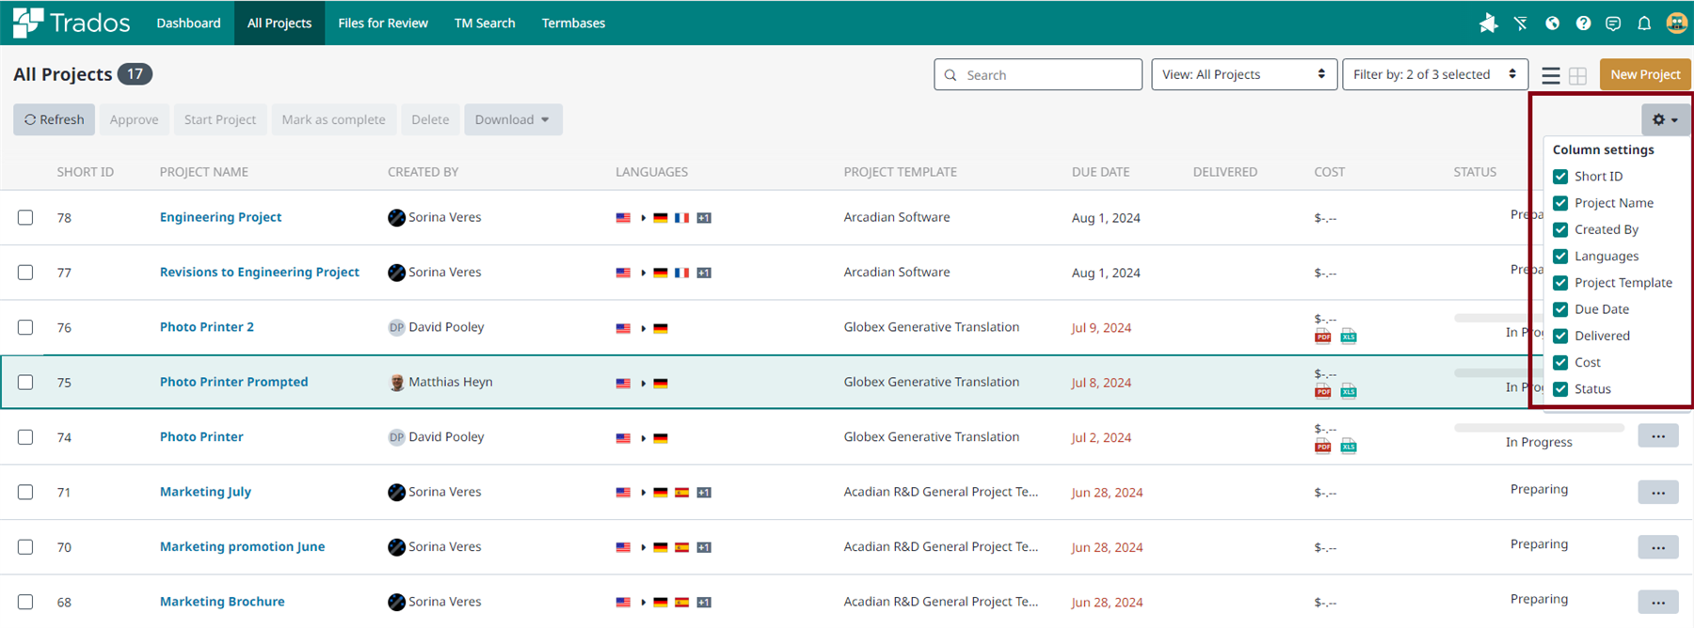Open the Marketing Brochure project link
Image resolution: width=1694 pixels, height=628 pixels.
222,602
